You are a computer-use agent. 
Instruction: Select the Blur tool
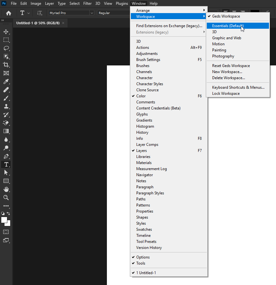[6, 139]
